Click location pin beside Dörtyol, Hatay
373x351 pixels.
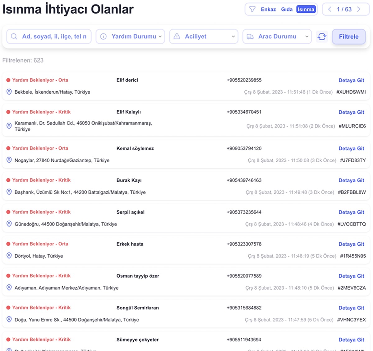pyautogui.click(x=9, y=256)
